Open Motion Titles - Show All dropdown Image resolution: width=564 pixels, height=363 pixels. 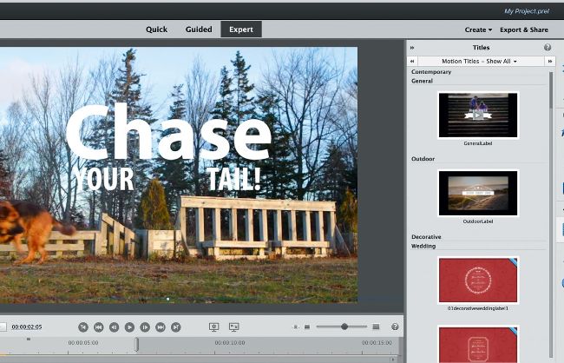479,62
